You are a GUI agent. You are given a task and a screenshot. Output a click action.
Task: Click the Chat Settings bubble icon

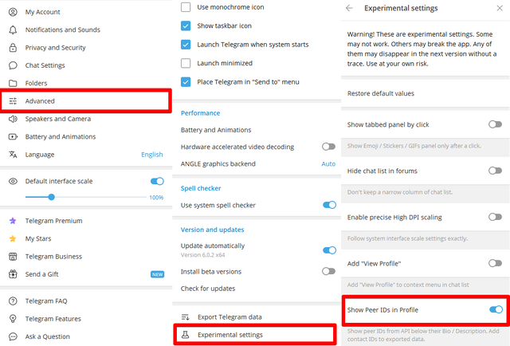[13, 65]
